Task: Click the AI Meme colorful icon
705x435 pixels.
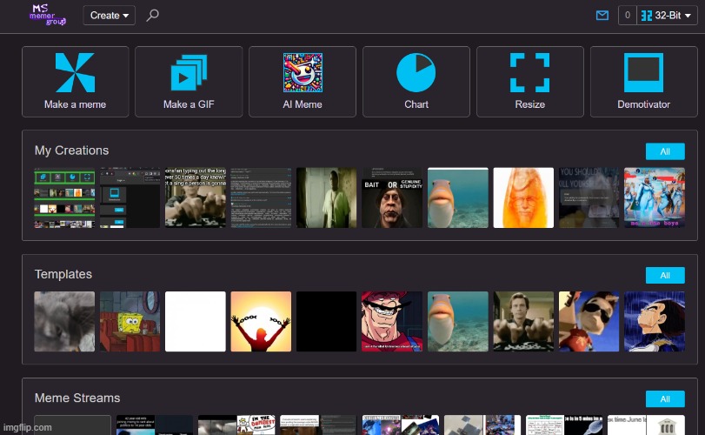Action: pyautogui.click(x=303, y=72)
